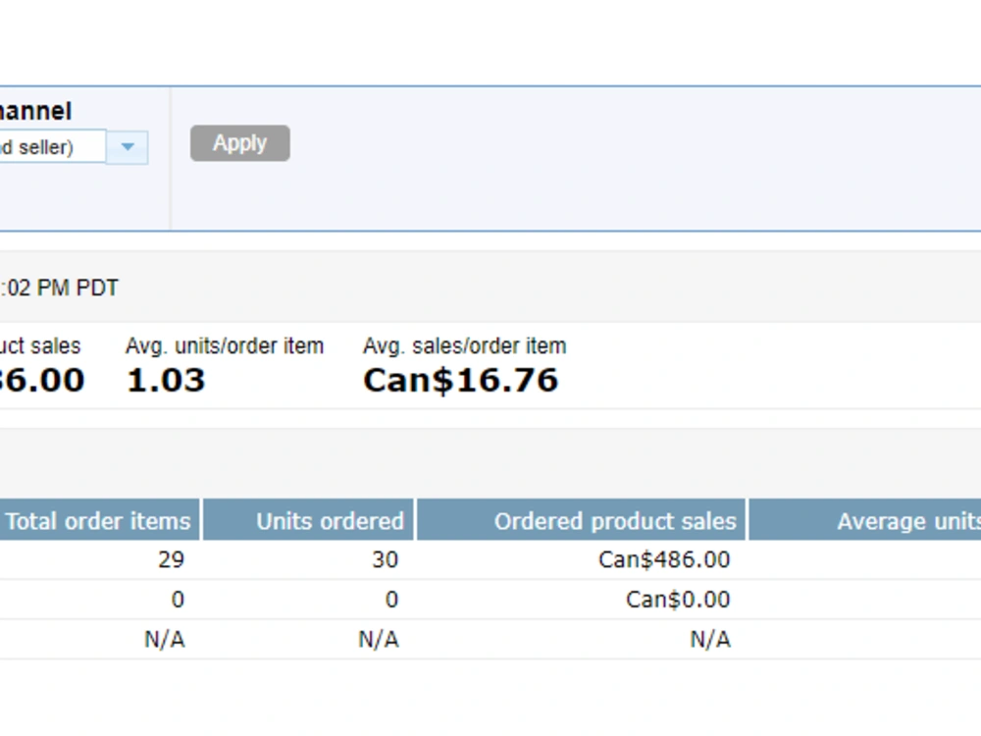Click the Can$16.76 average sales figure
This screenshot has width=981, height=736.
click(x=460, y=380)
